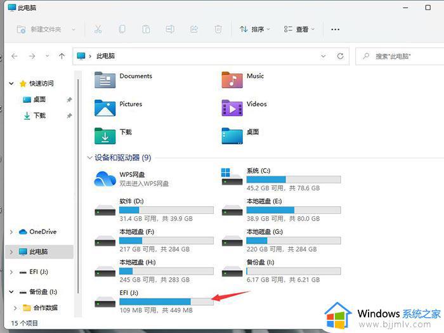Click the computer icon in address bar
444x333 pixels.
(81, 56)
